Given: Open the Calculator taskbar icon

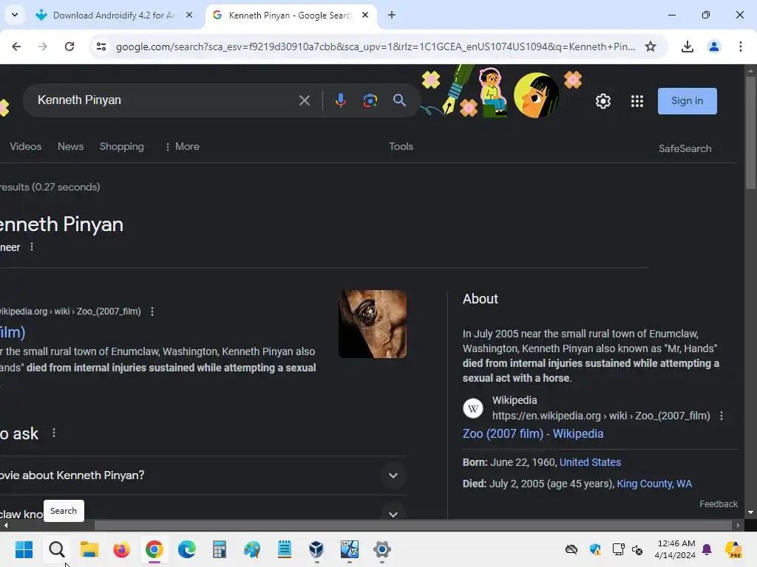Looking at the screenshot, I should [219, 549].
